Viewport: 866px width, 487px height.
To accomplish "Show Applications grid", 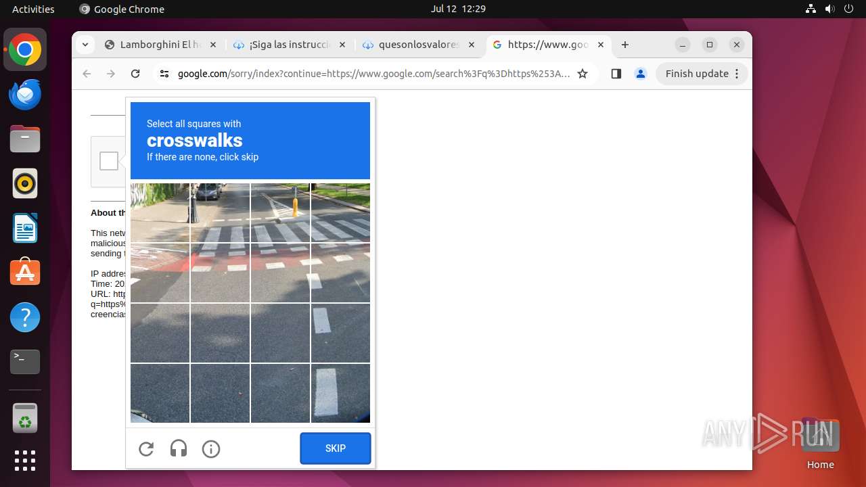I will coord(25,461).
